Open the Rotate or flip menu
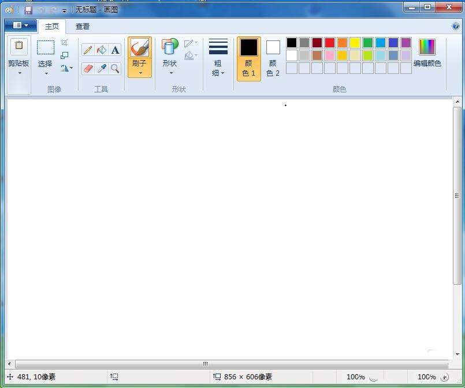Screen dimensions: 465x388 [x=67, y=68]
